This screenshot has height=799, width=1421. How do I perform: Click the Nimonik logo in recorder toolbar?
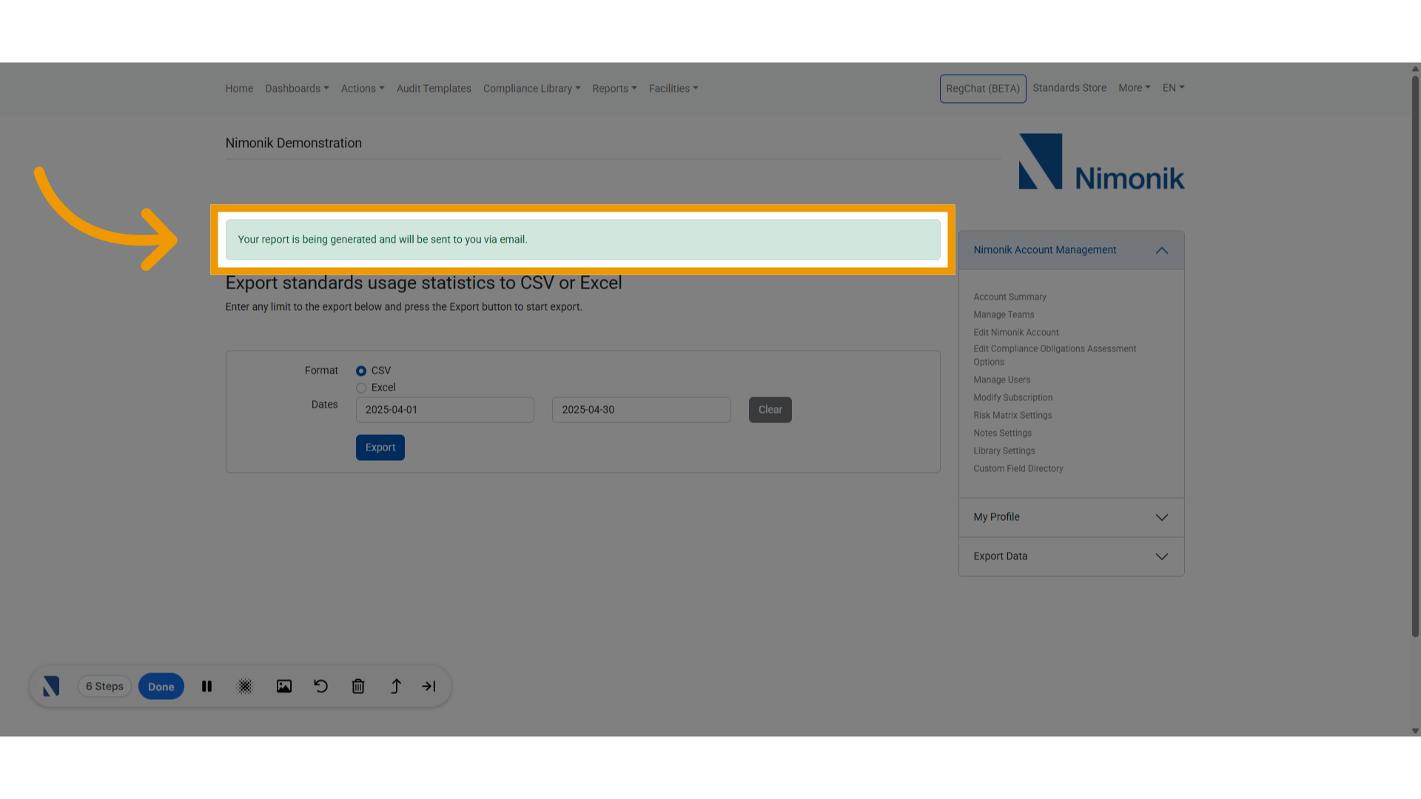tap(51, 687)
